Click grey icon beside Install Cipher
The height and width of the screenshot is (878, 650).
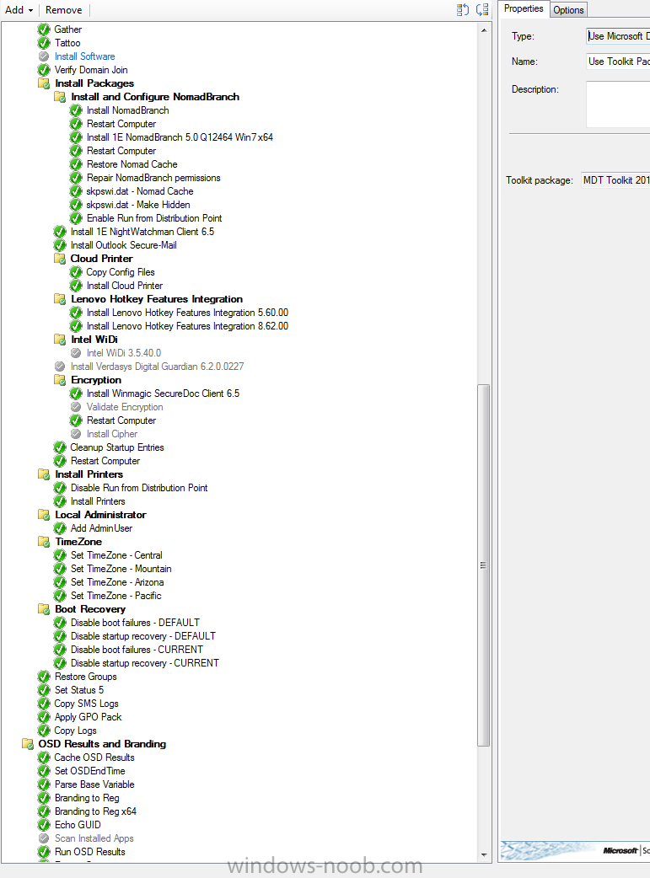pyautogui.click(x=76, y=433)
